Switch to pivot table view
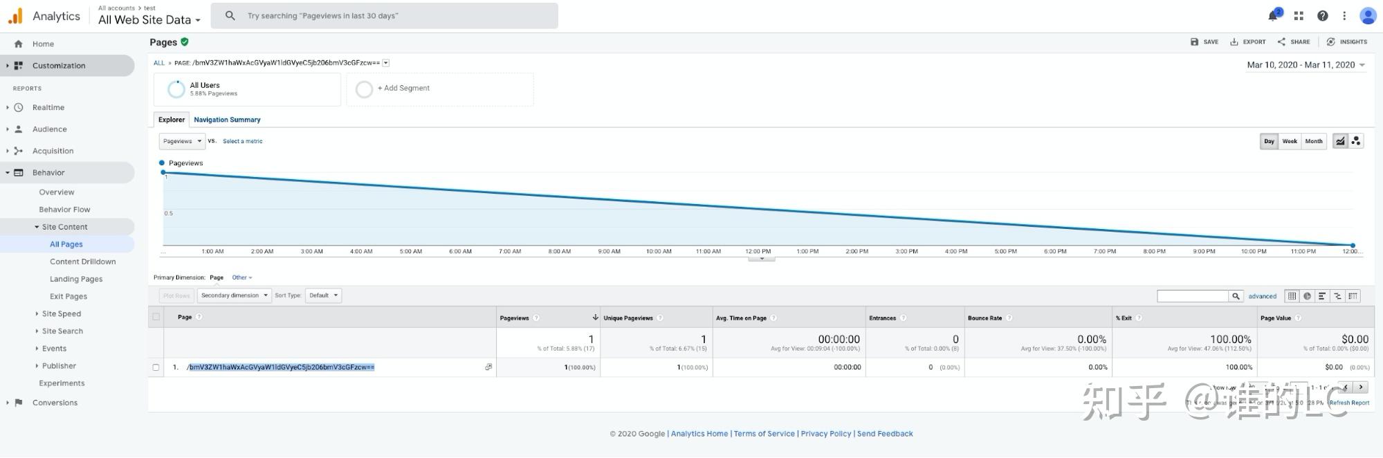Image resolution: width=1383 pixels, height=458 pixels. [1353, 296]
